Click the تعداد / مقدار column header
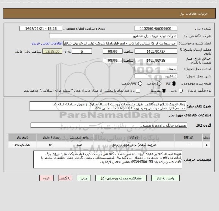This screenshot has height=211, width=219. pos(51,138)
